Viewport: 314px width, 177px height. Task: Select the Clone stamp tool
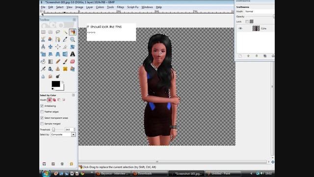click(58, 69)
